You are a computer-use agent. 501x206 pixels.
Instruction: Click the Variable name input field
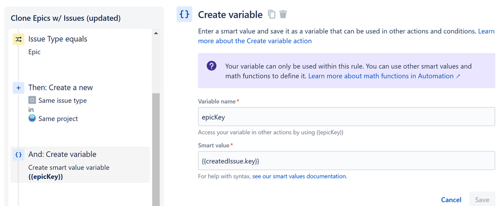(x=347, y=117)
